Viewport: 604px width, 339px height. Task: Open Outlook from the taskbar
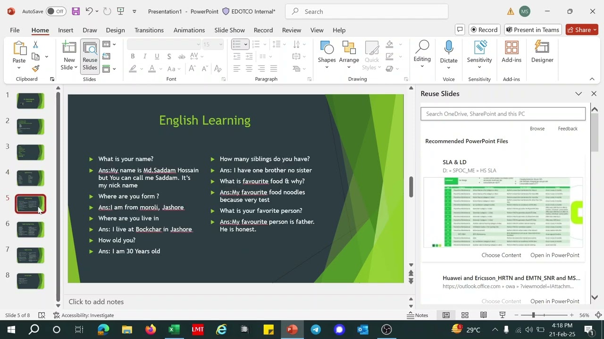tap(363, 330)
